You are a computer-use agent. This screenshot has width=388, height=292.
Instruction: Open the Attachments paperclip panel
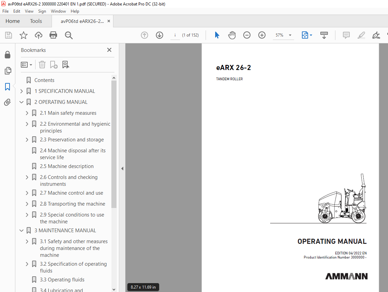[8, 102]
